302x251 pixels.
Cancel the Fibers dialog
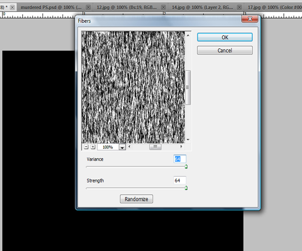pos(224,50)
